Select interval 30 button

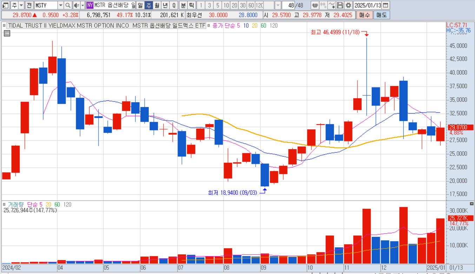[x=243, y=5]
